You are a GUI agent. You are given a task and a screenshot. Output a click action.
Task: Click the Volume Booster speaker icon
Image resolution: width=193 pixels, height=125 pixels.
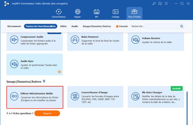135,40
